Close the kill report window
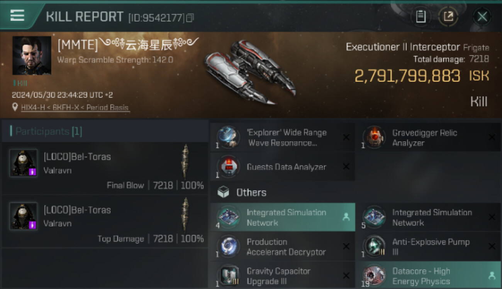This screenshot has height=289, width=502. pyautogui.click(x=482, y=17)
